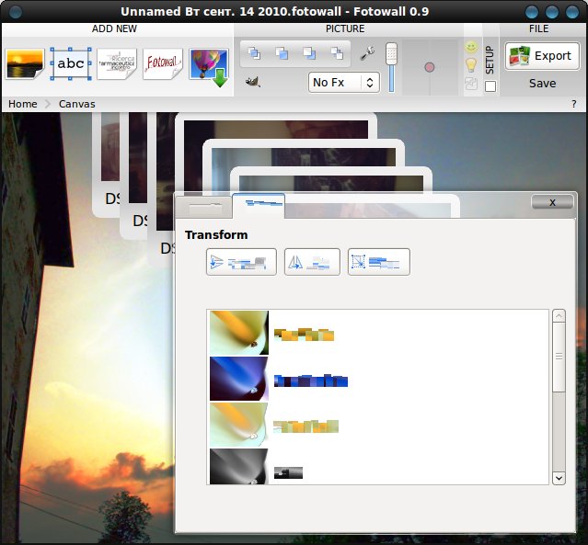588x545 pixels.
Task: Select the second tab of properties dialog
Action: click(x=259, y=206)
